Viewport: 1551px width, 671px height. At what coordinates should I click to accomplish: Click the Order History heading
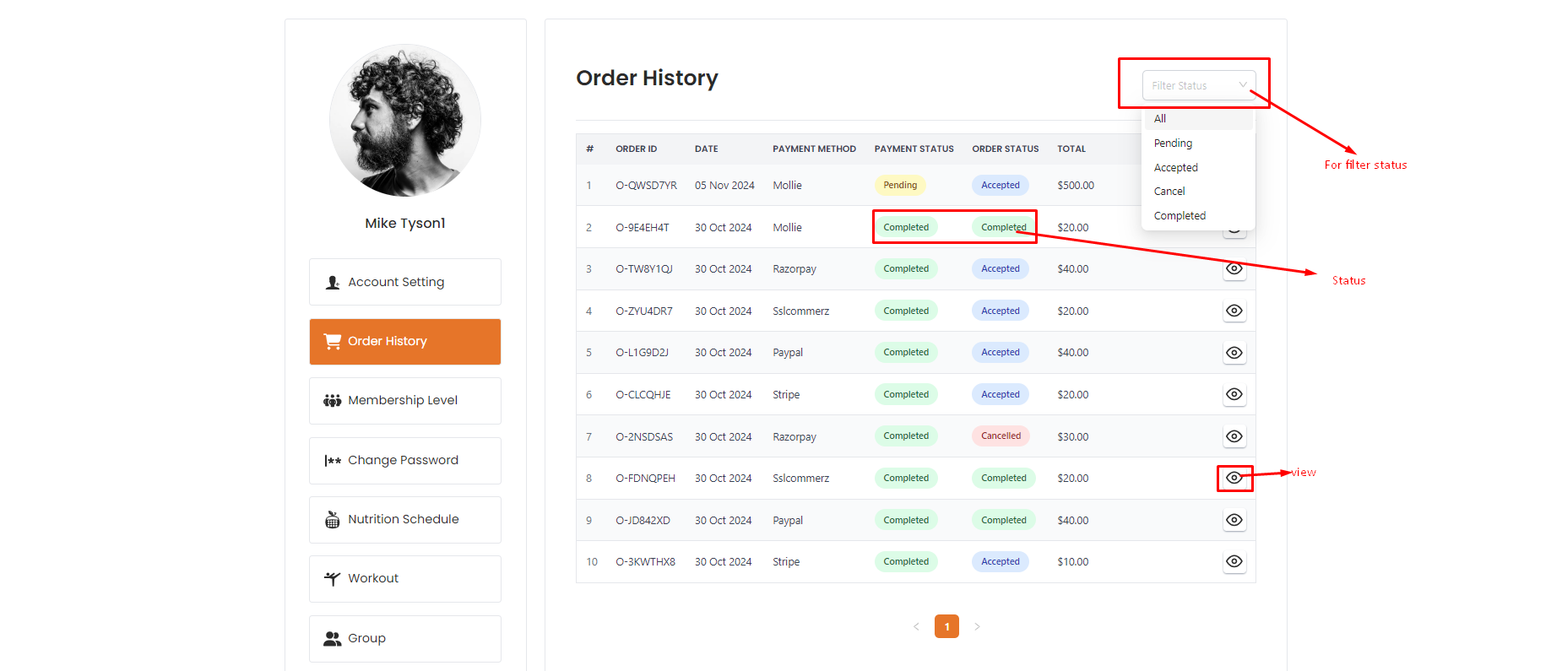(647, 78)
